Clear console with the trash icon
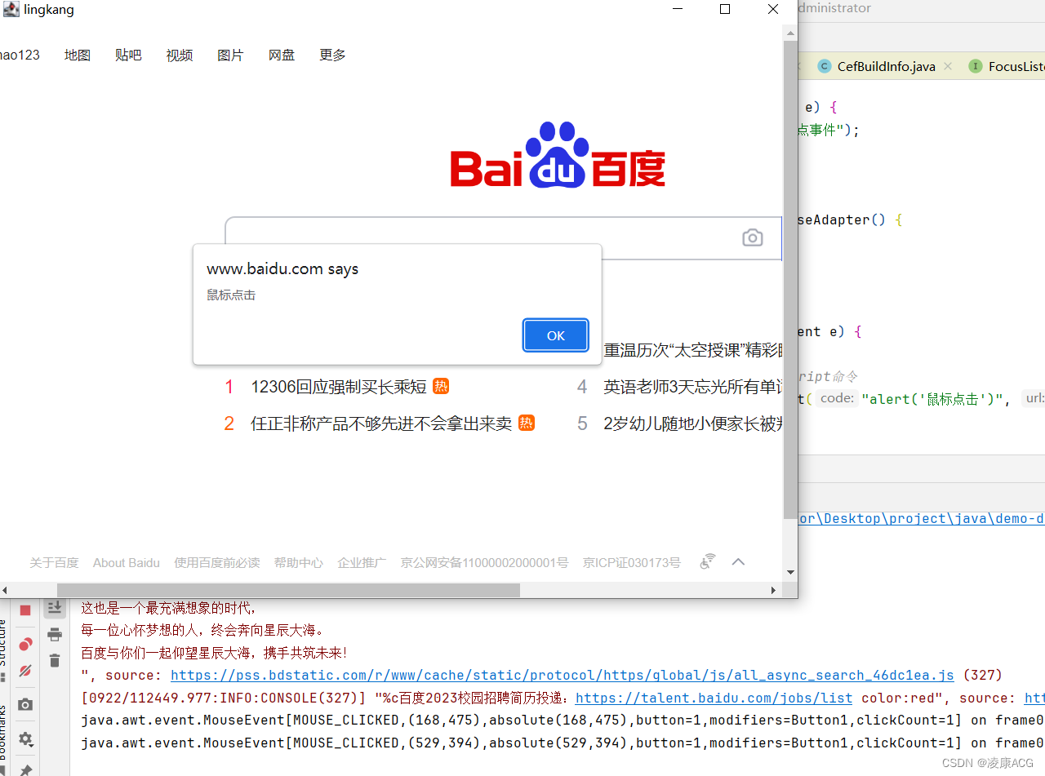 [55, 660]
